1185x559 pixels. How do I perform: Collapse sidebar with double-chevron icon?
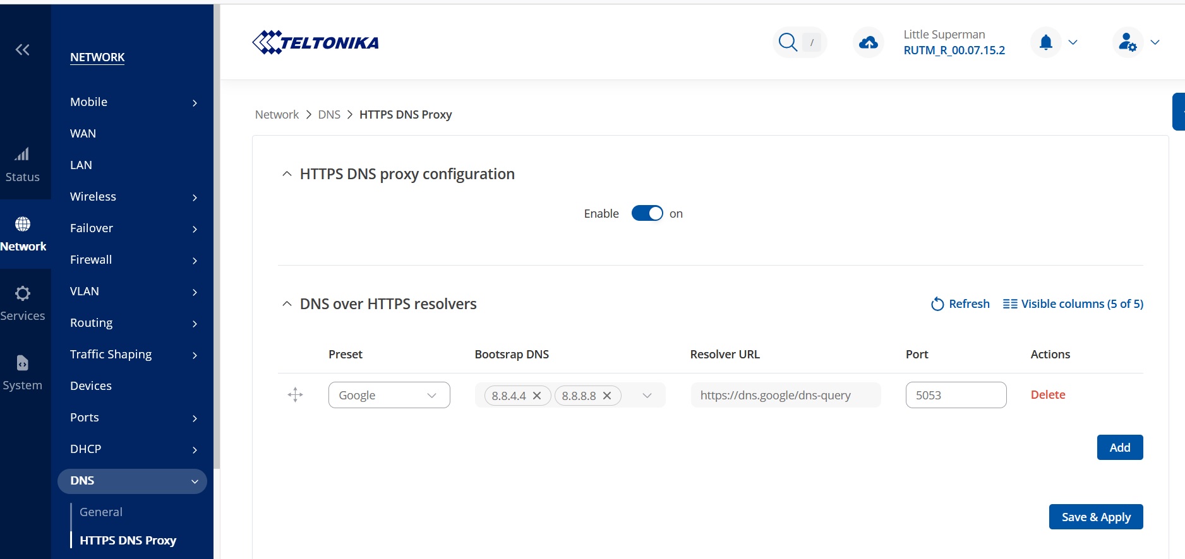(x=23, y=50)
